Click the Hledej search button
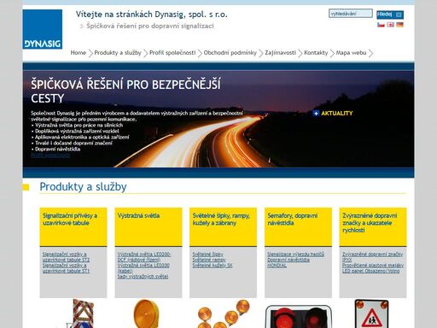This screenshot has width=437, height=328. pyautogui.click(x=390, y=15)
